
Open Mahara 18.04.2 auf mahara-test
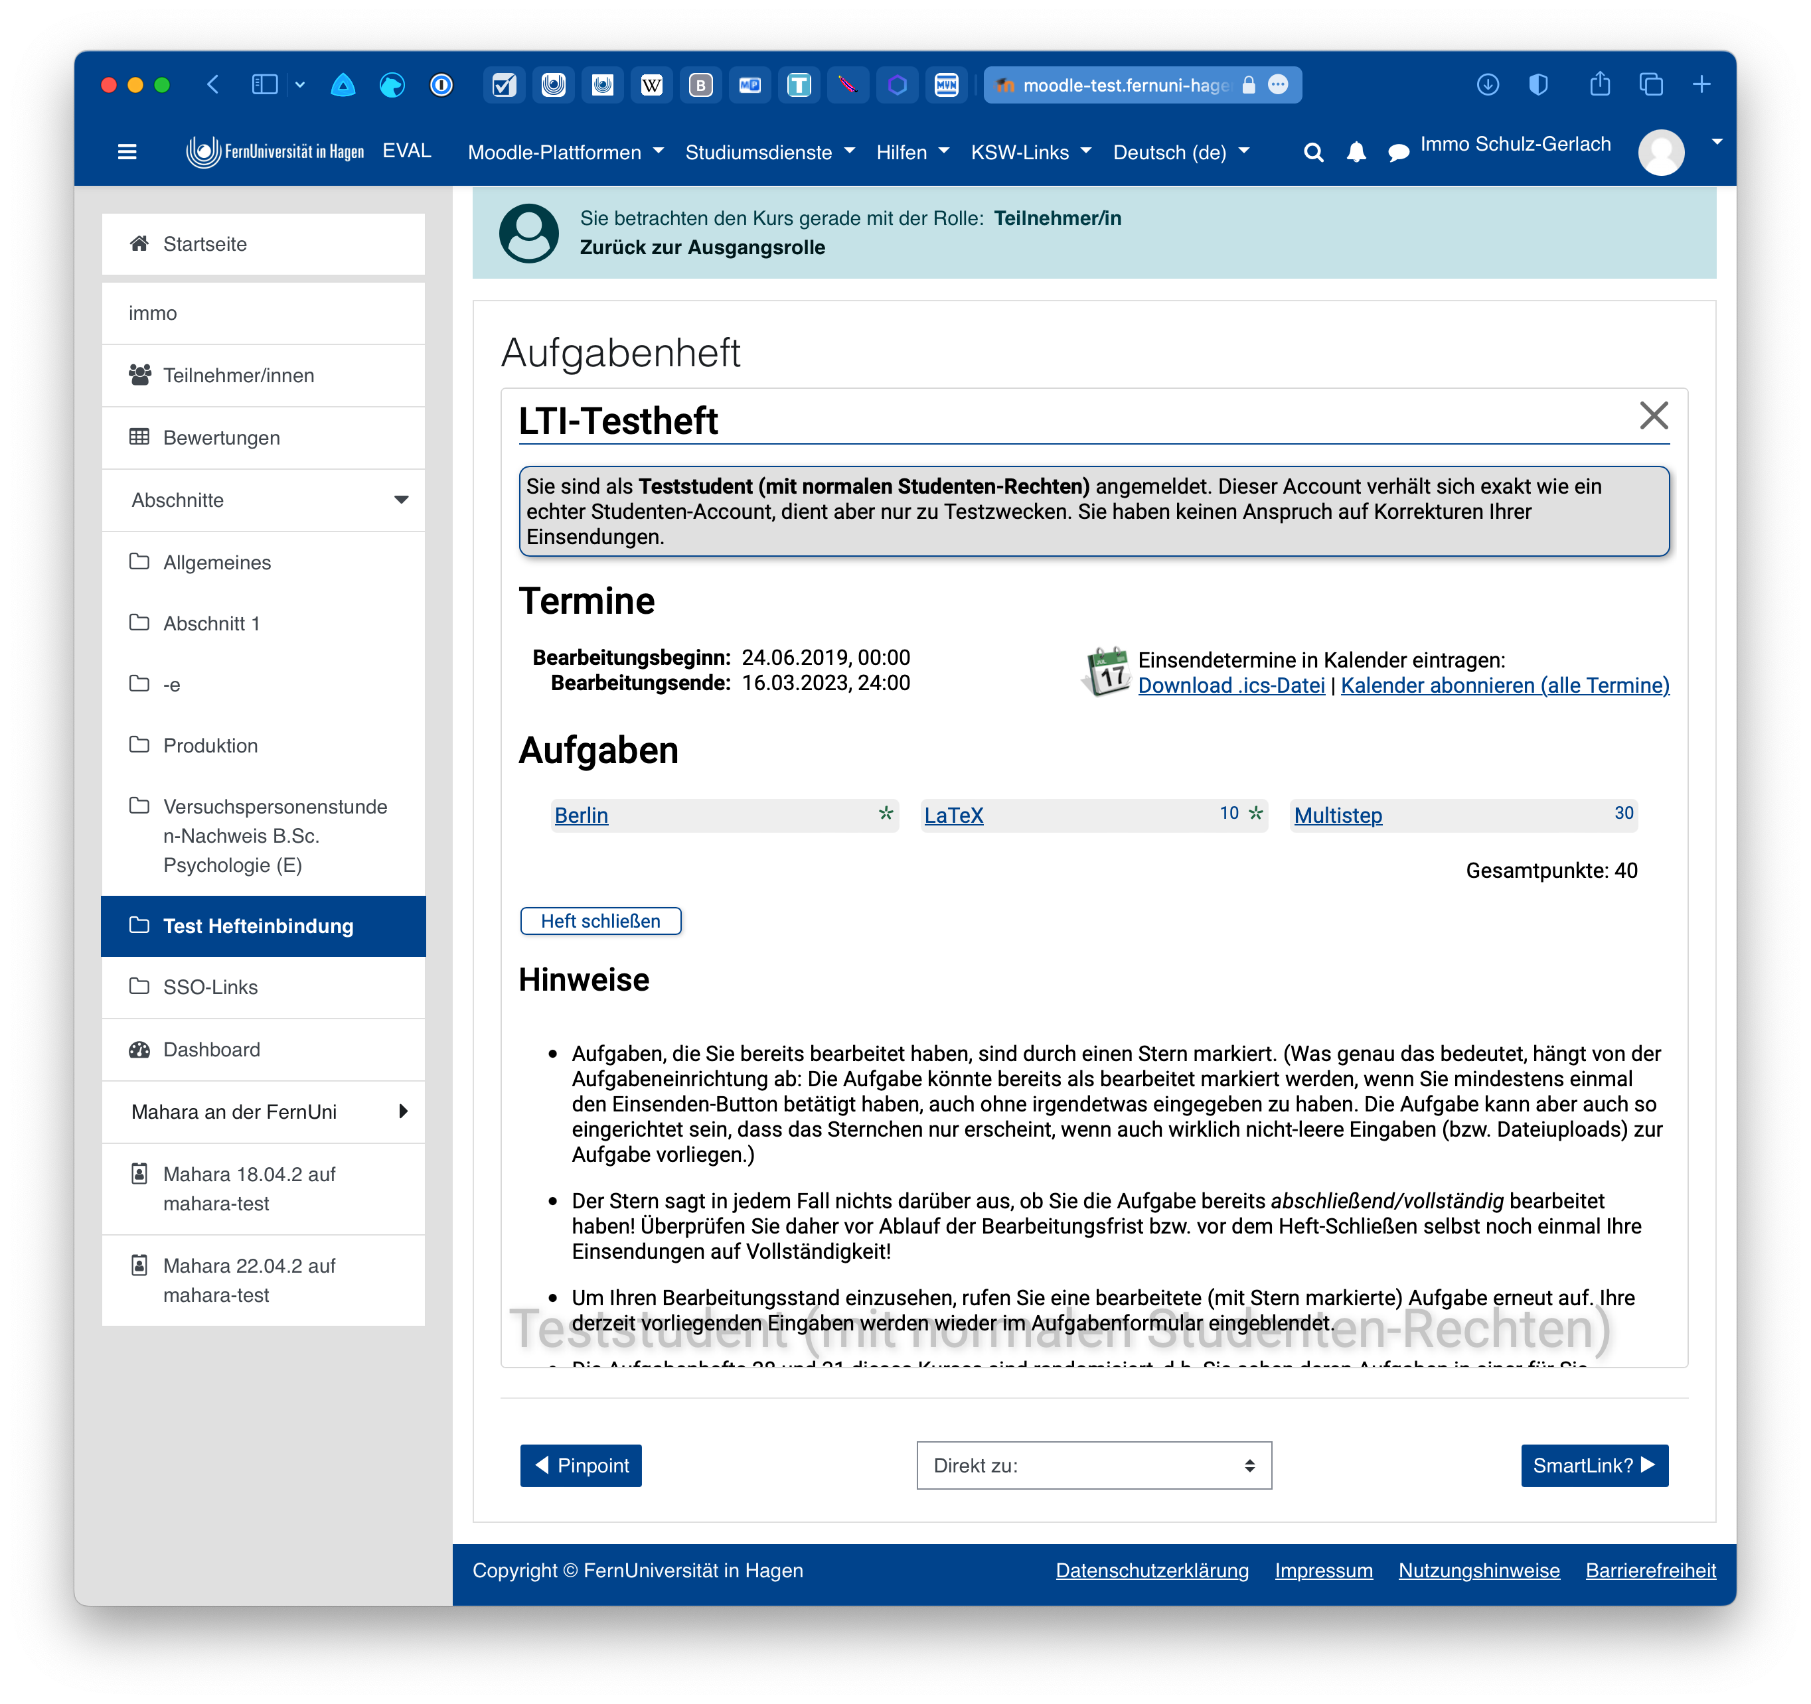pos(264,1188)
